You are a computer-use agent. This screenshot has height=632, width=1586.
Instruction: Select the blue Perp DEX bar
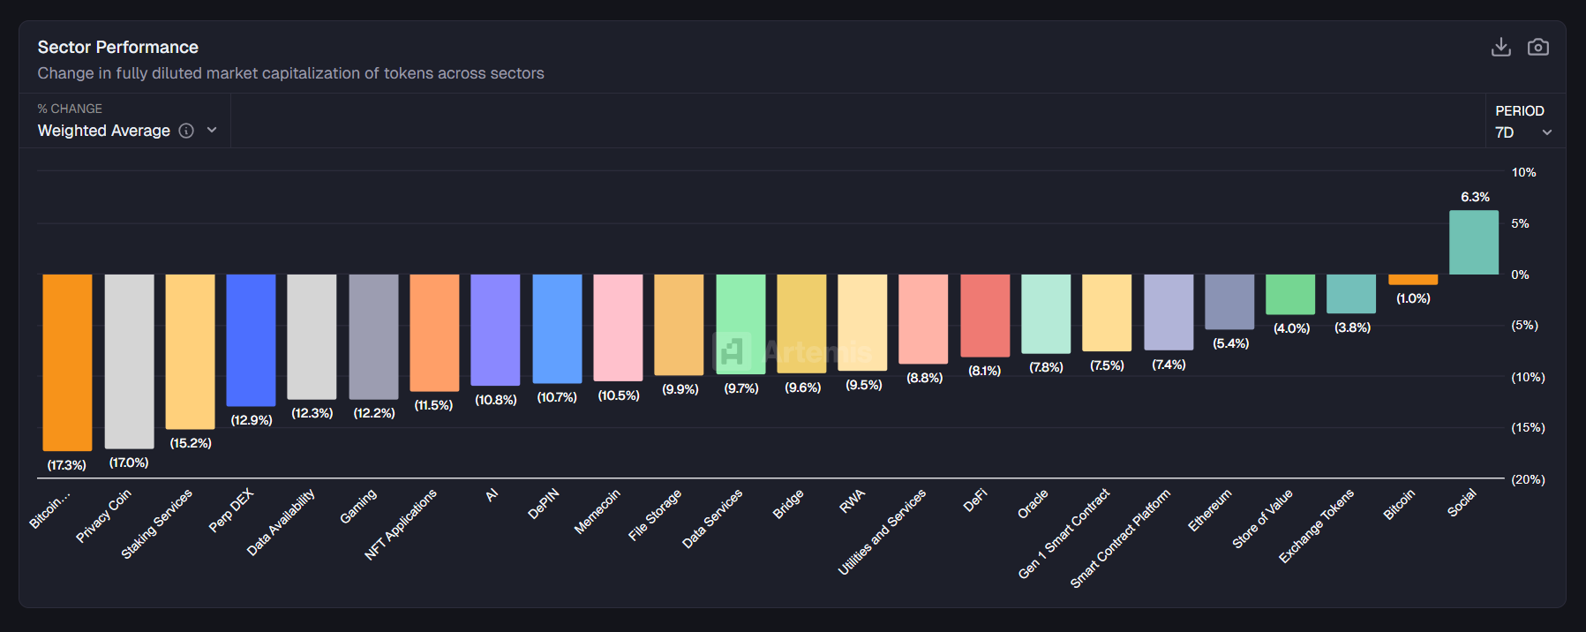[251, 340]
